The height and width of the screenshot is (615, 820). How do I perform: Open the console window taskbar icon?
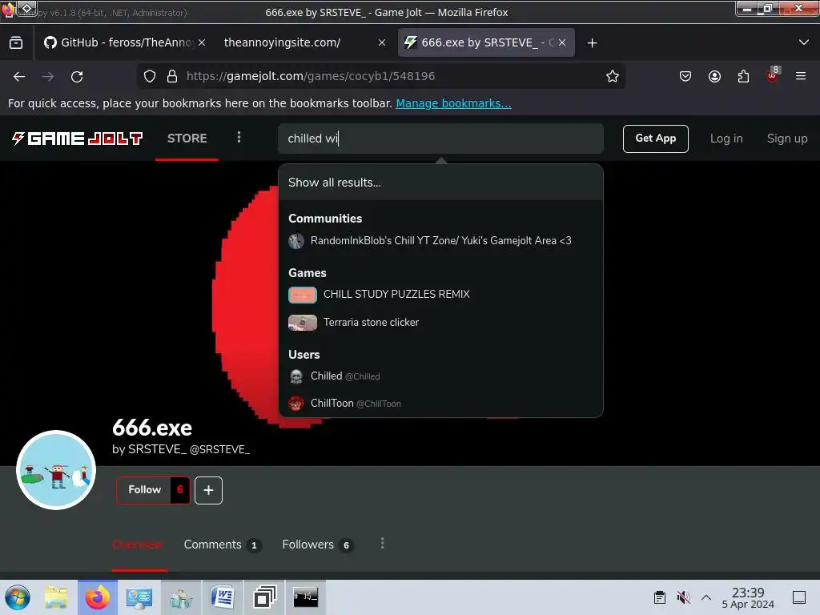click(305, 597)
